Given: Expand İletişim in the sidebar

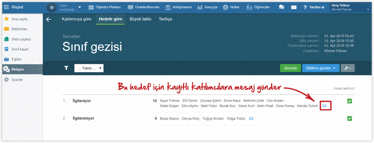Looking at the screenshot, I should [21, 69].
